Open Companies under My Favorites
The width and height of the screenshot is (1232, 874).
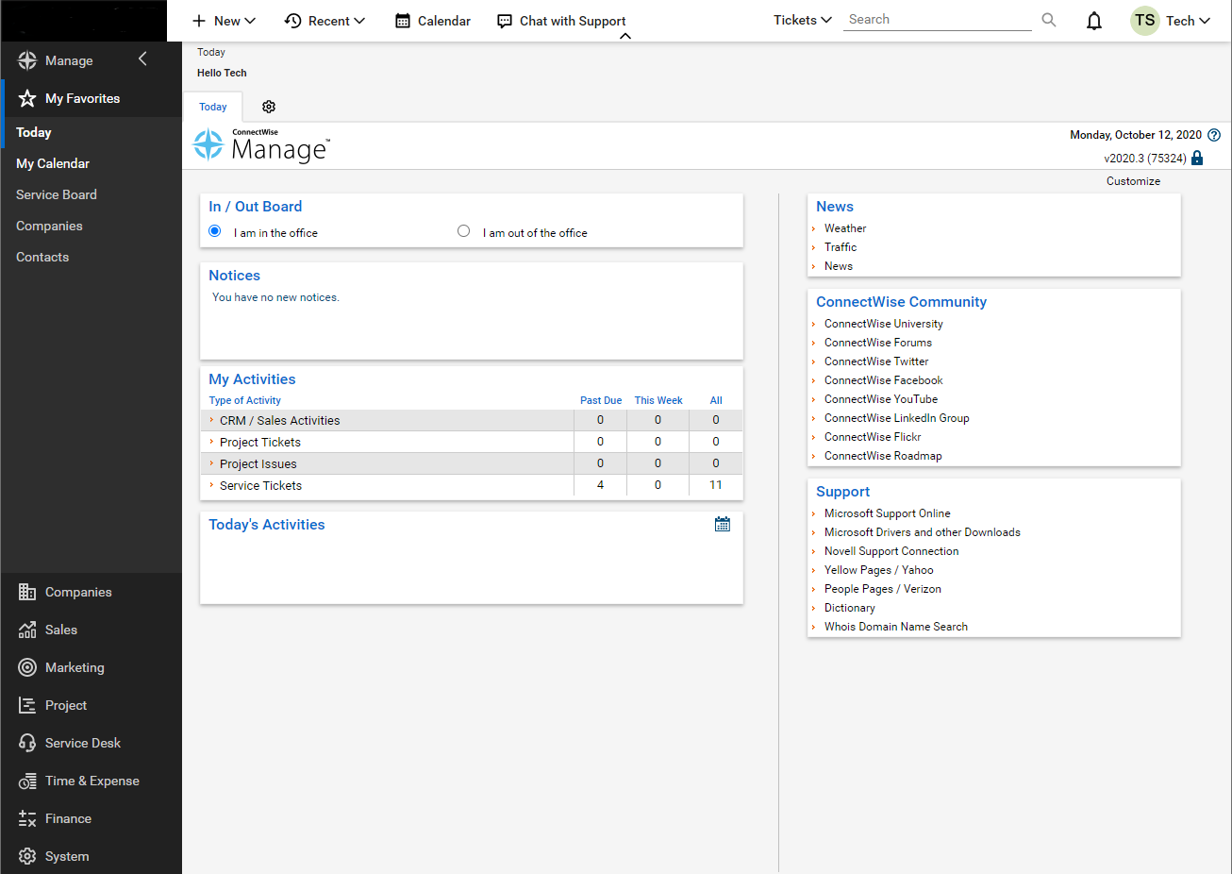click(49, 226)
